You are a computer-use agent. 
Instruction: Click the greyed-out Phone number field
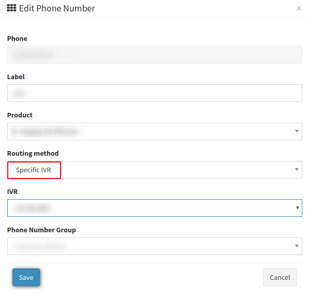point(154,55)
